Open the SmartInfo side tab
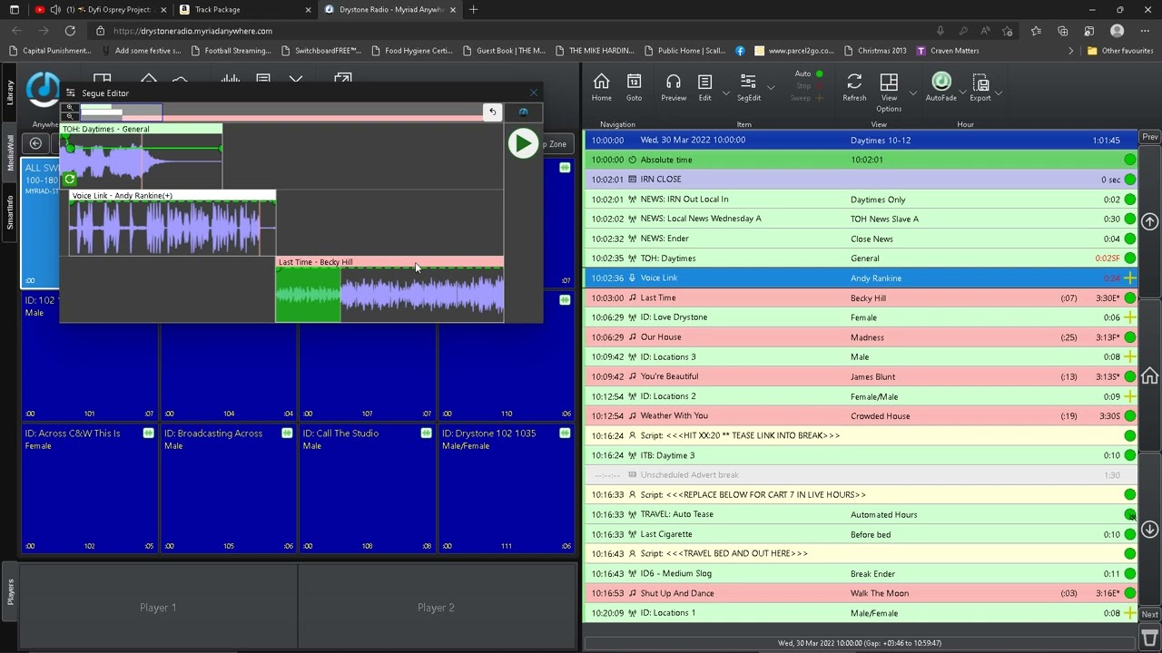 (x=10, y=210)
